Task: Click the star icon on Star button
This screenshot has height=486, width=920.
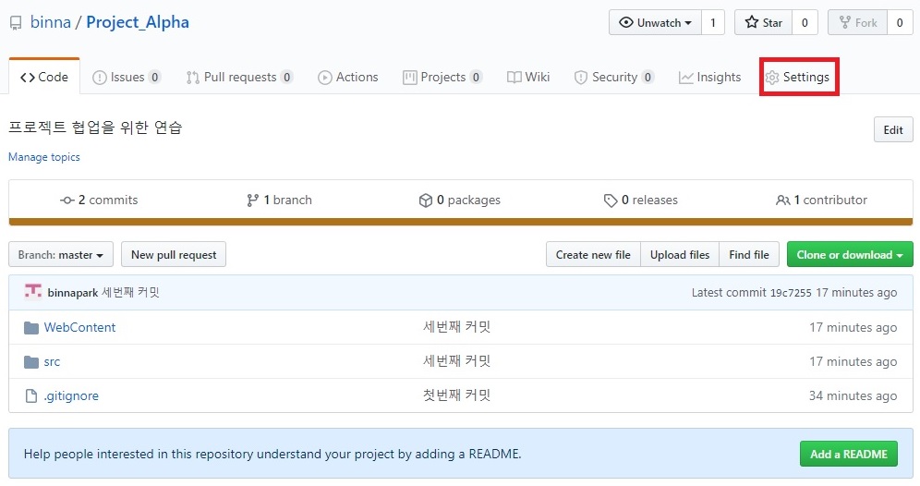Action: (x=752, y=22)
